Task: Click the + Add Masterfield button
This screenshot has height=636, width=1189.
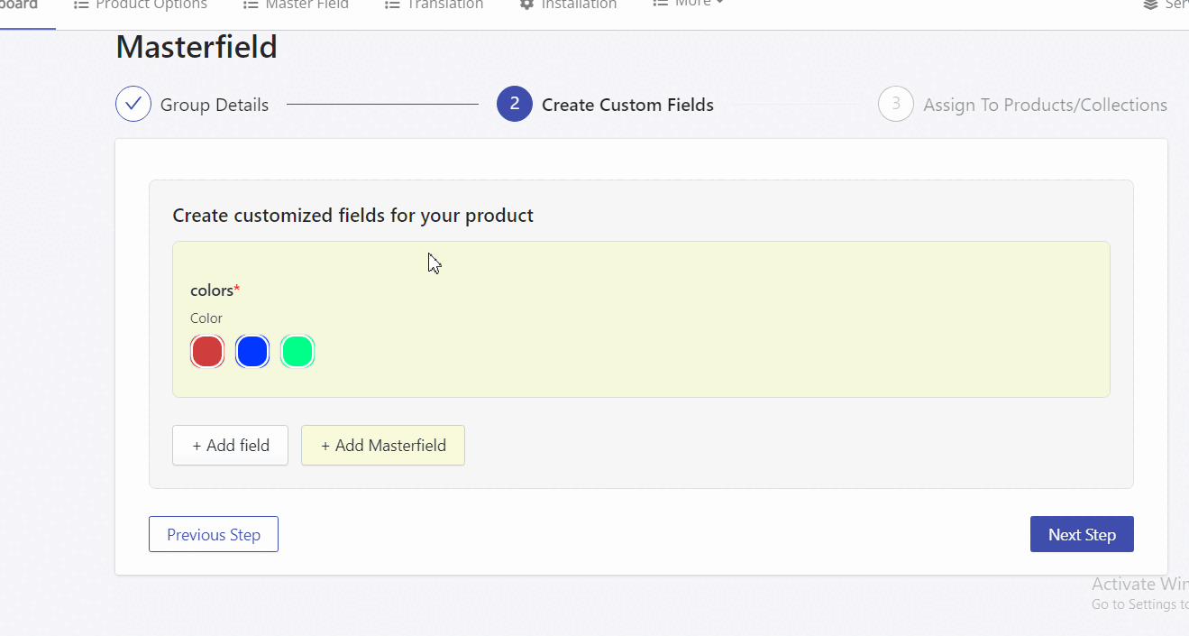Action: (x=383, y=446)
